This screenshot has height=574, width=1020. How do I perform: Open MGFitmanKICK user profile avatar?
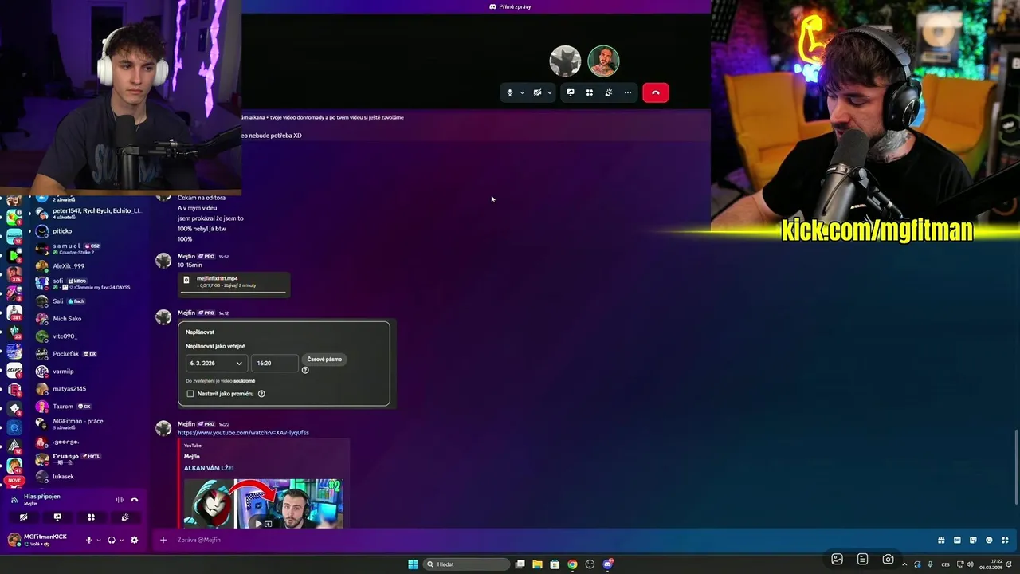click(x=14, y=540)
